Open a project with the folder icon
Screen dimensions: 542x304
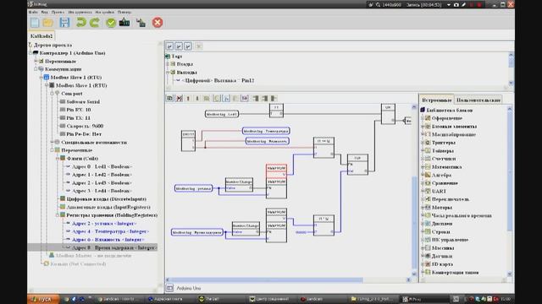[48, 23]
